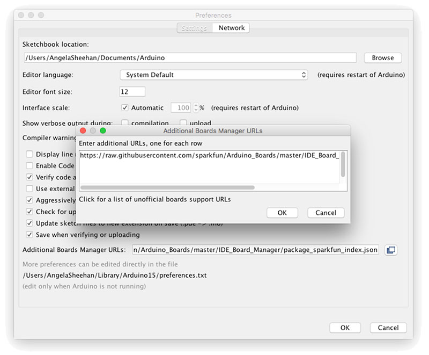The width and height of the screenshot is (429, 355).
Task: Switch to the Network tab
Action: [232, 27]
